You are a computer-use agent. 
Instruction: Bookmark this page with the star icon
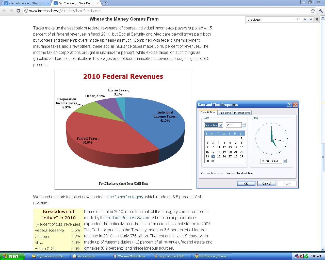(313, 11)
